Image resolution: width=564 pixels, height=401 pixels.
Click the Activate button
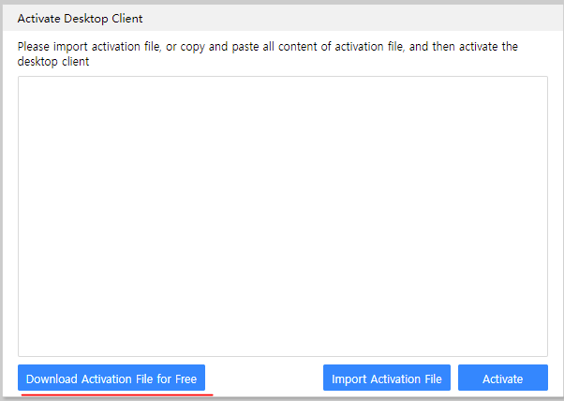pyautogui.click(x=503, y=378)
